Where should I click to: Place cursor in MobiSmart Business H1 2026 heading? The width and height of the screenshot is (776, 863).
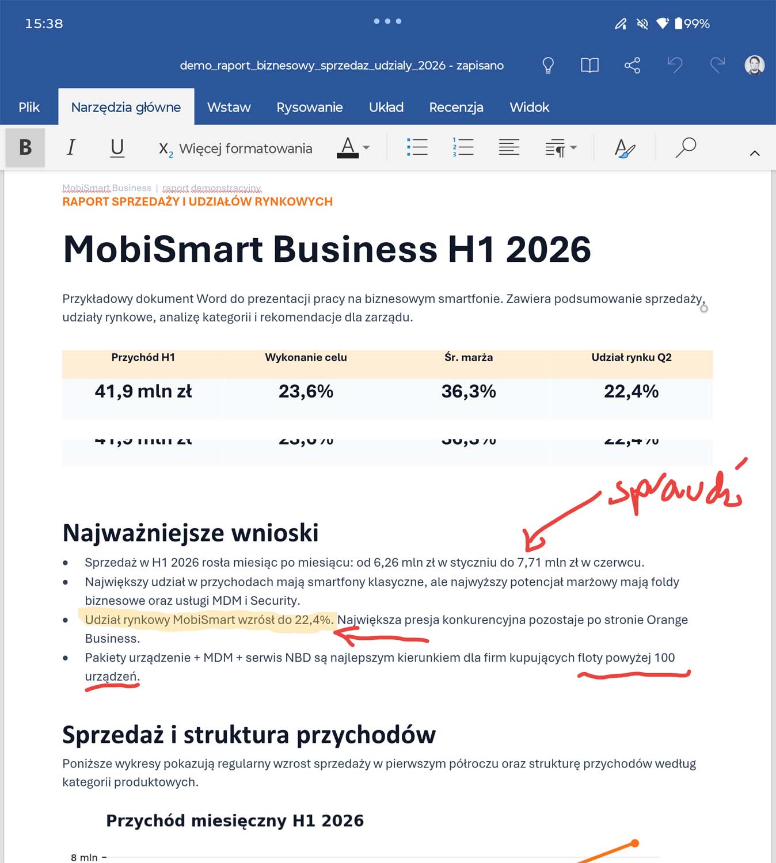[x=327, y=249]
